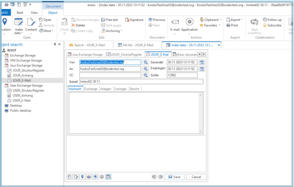The width and height of the screenshot is (294, 187).
Task: Click into the Betreff field
Action: (141, 82)
